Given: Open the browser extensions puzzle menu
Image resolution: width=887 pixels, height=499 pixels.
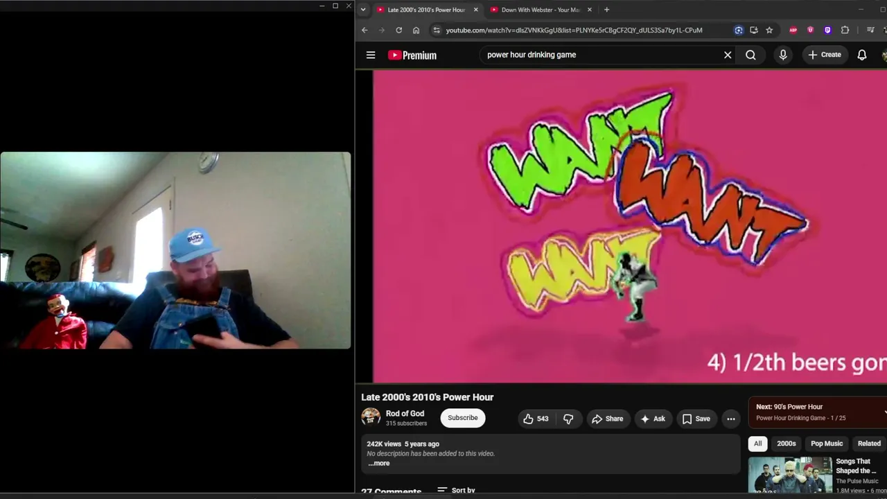Looking at the screenshot, I should click(845, 30).
